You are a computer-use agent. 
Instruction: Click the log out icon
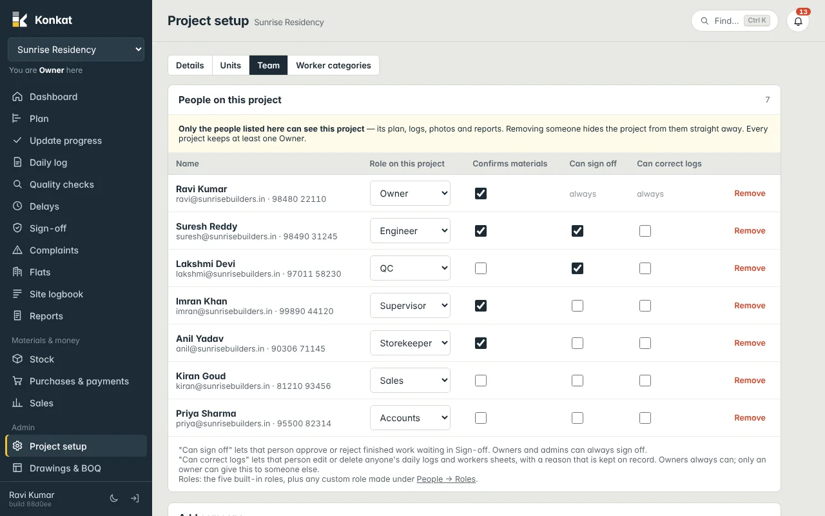point(135,499)
